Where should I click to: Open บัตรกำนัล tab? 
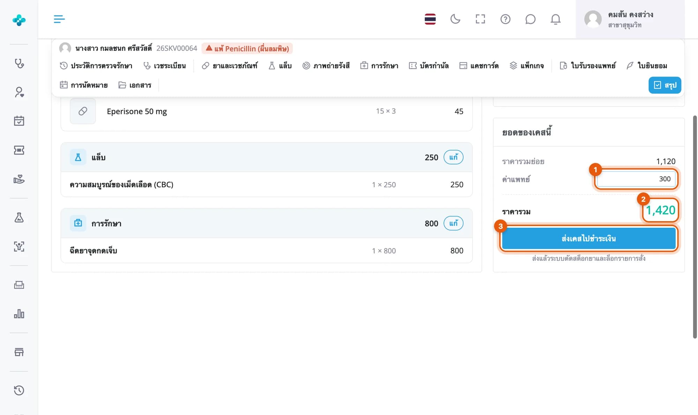(x=429, y=66)
